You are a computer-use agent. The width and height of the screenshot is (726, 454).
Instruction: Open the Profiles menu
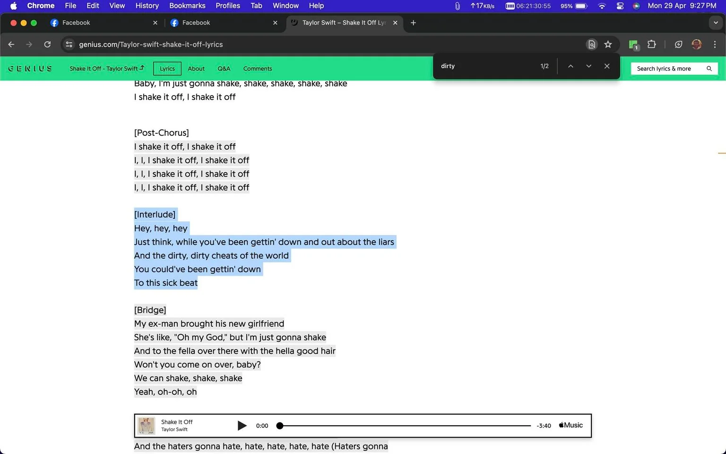pos(228,6)
